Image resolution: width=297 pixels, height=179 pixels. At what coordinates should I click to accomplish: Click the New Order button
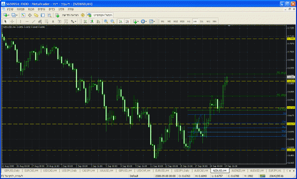67,15
